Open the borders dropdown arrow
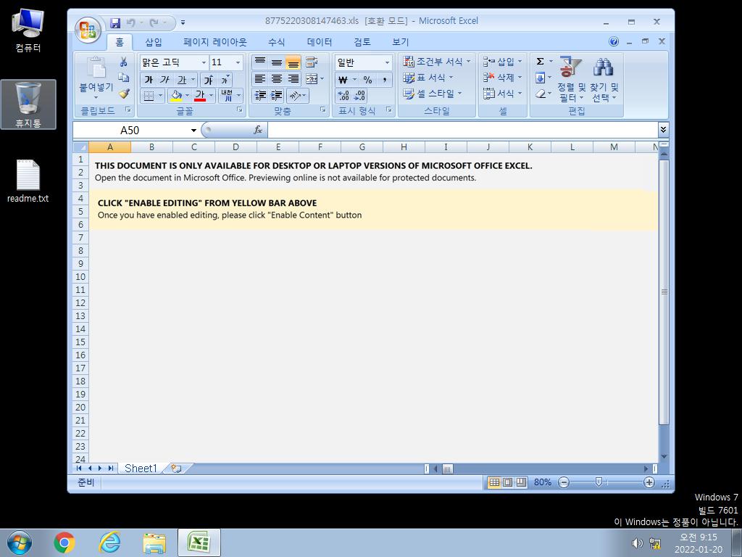This screenshot has width=742, height=557. pyautogui.click(x=160, y=96)
